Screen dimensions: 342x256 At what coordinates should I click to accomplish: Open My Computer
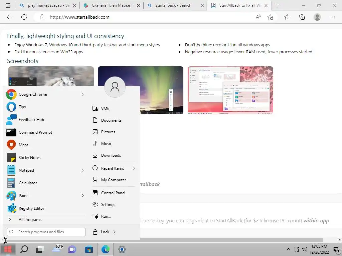114,180
